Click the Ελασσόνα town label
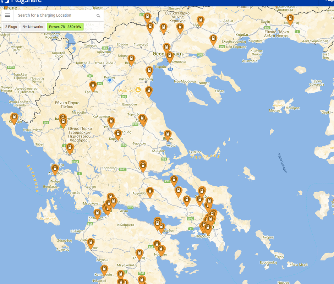 [130, 104]
